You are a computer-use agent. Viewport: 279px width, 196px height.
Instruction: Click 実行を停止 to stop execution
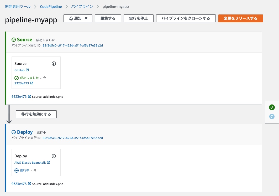click(139, 18)
